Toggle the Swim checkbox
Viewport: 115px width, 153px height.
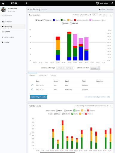click(x=54, y=20)
